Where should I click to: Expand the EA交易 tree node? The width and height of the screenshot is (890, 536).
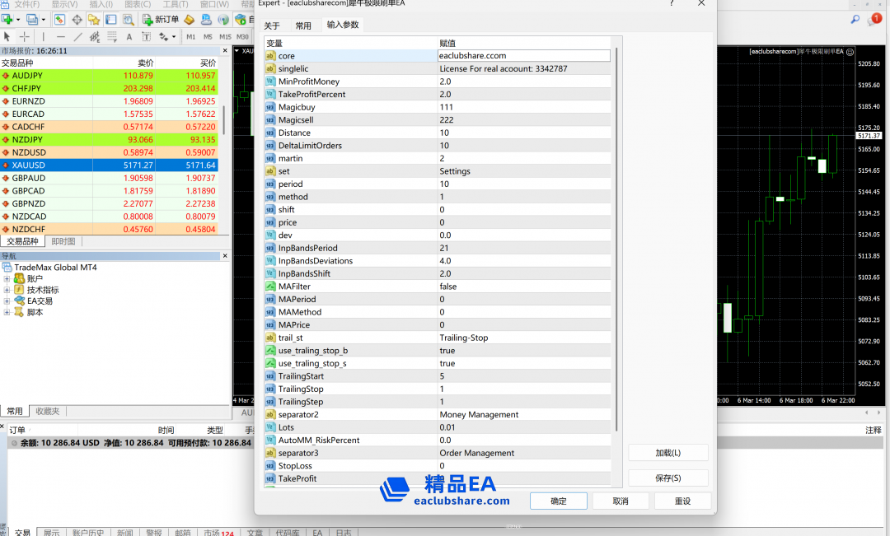(x=7, y=301)
